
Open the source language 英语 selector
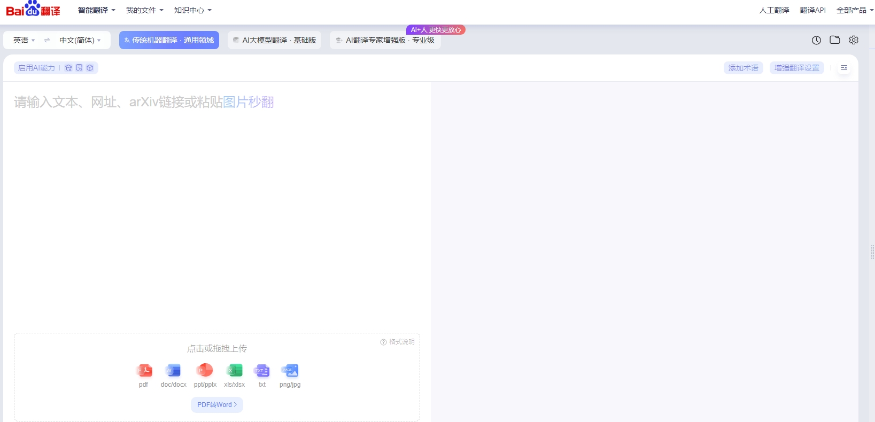tap(24, 40)
